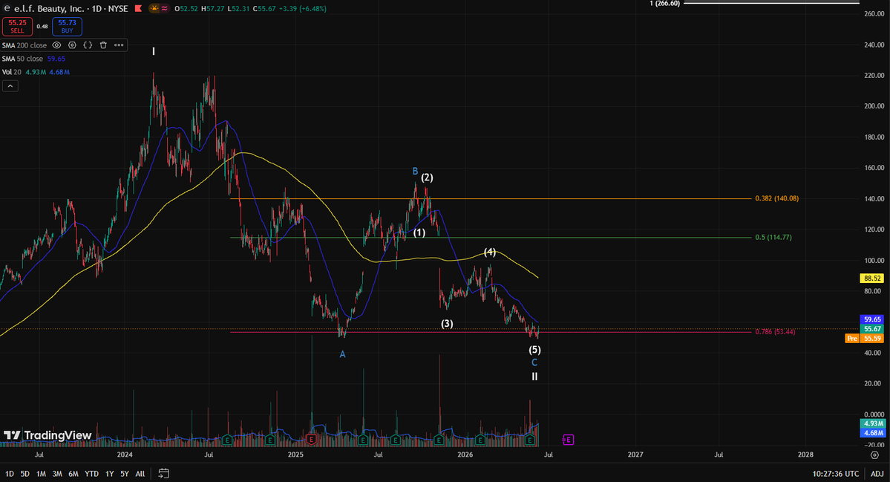Image resolution: width=890 pixels, height=482 pixels.
Task: Open the Go to date calendar icon
Action: (x=163, y=473)
